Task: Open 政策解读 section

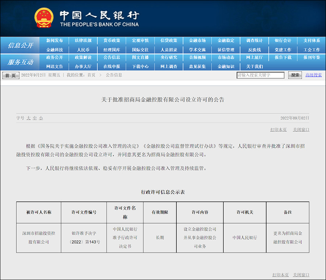Action: coord(83,57)
